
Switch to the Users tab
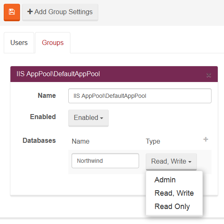(19, 43)
